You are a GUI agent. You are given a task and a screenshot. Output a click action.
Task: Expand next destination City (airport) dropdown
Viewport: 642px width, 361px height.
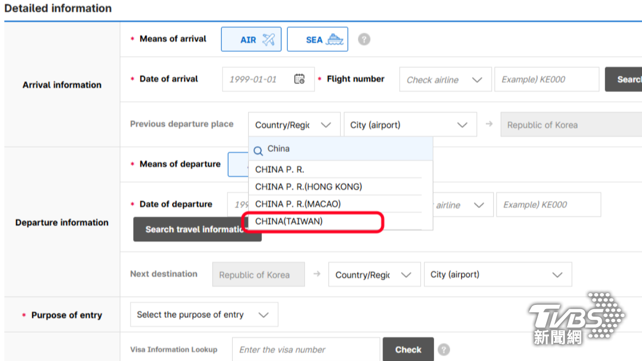click(x=497, y=275)
